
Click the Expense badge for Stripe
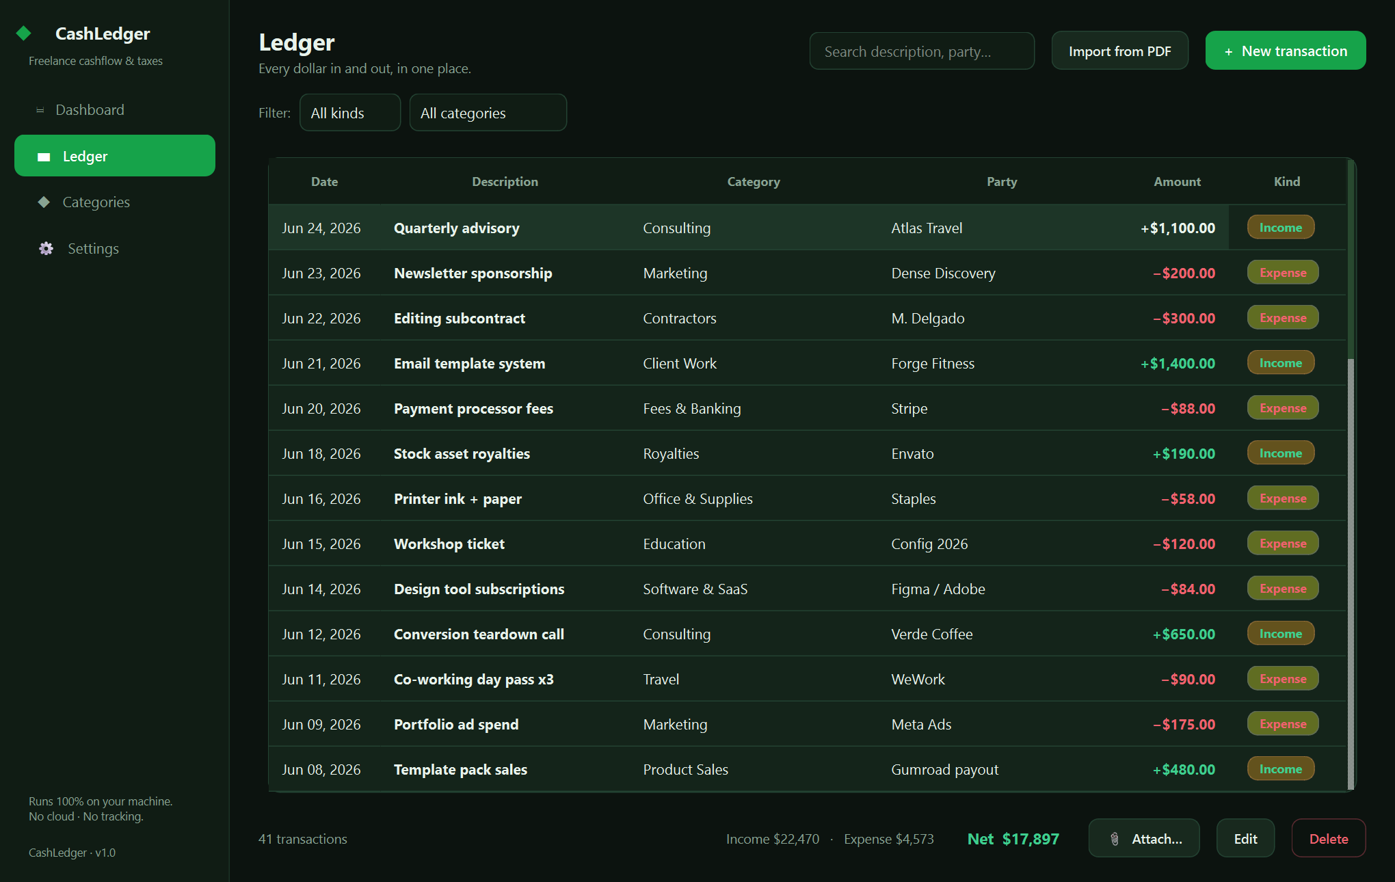coord(1283,408)
